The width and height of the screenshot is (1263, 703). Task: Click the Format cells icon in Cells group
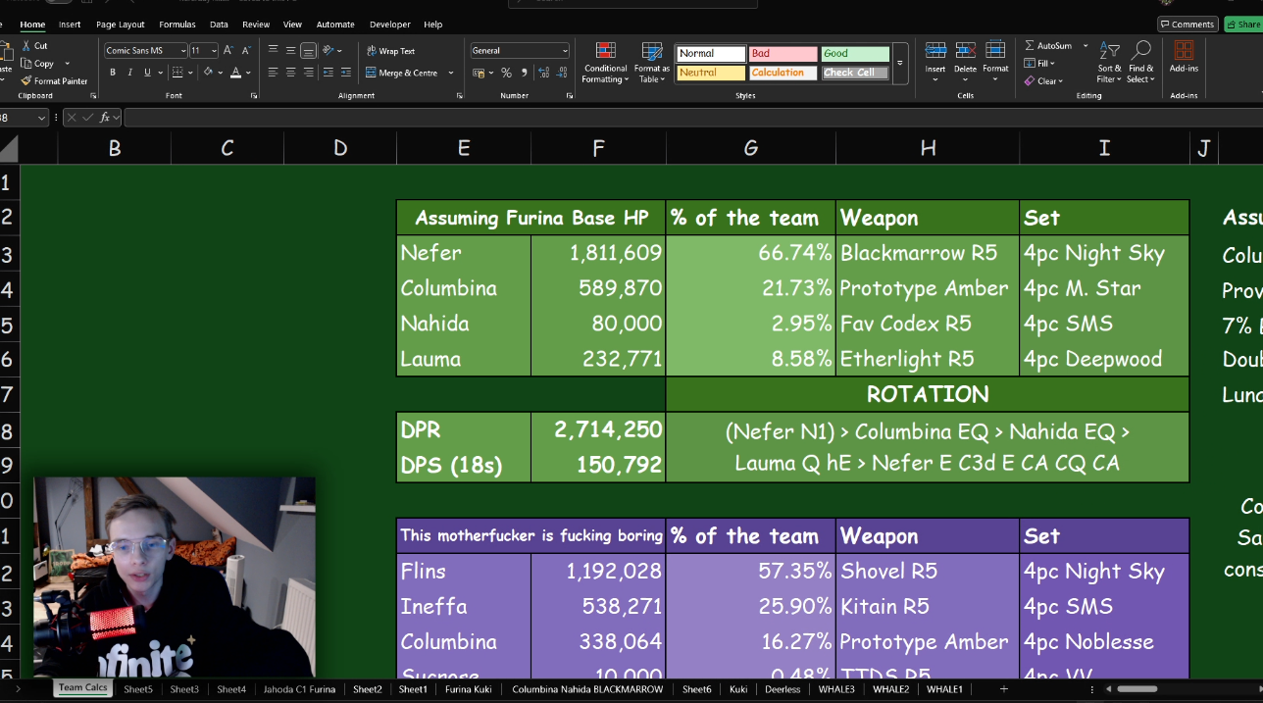click(995, 50)
